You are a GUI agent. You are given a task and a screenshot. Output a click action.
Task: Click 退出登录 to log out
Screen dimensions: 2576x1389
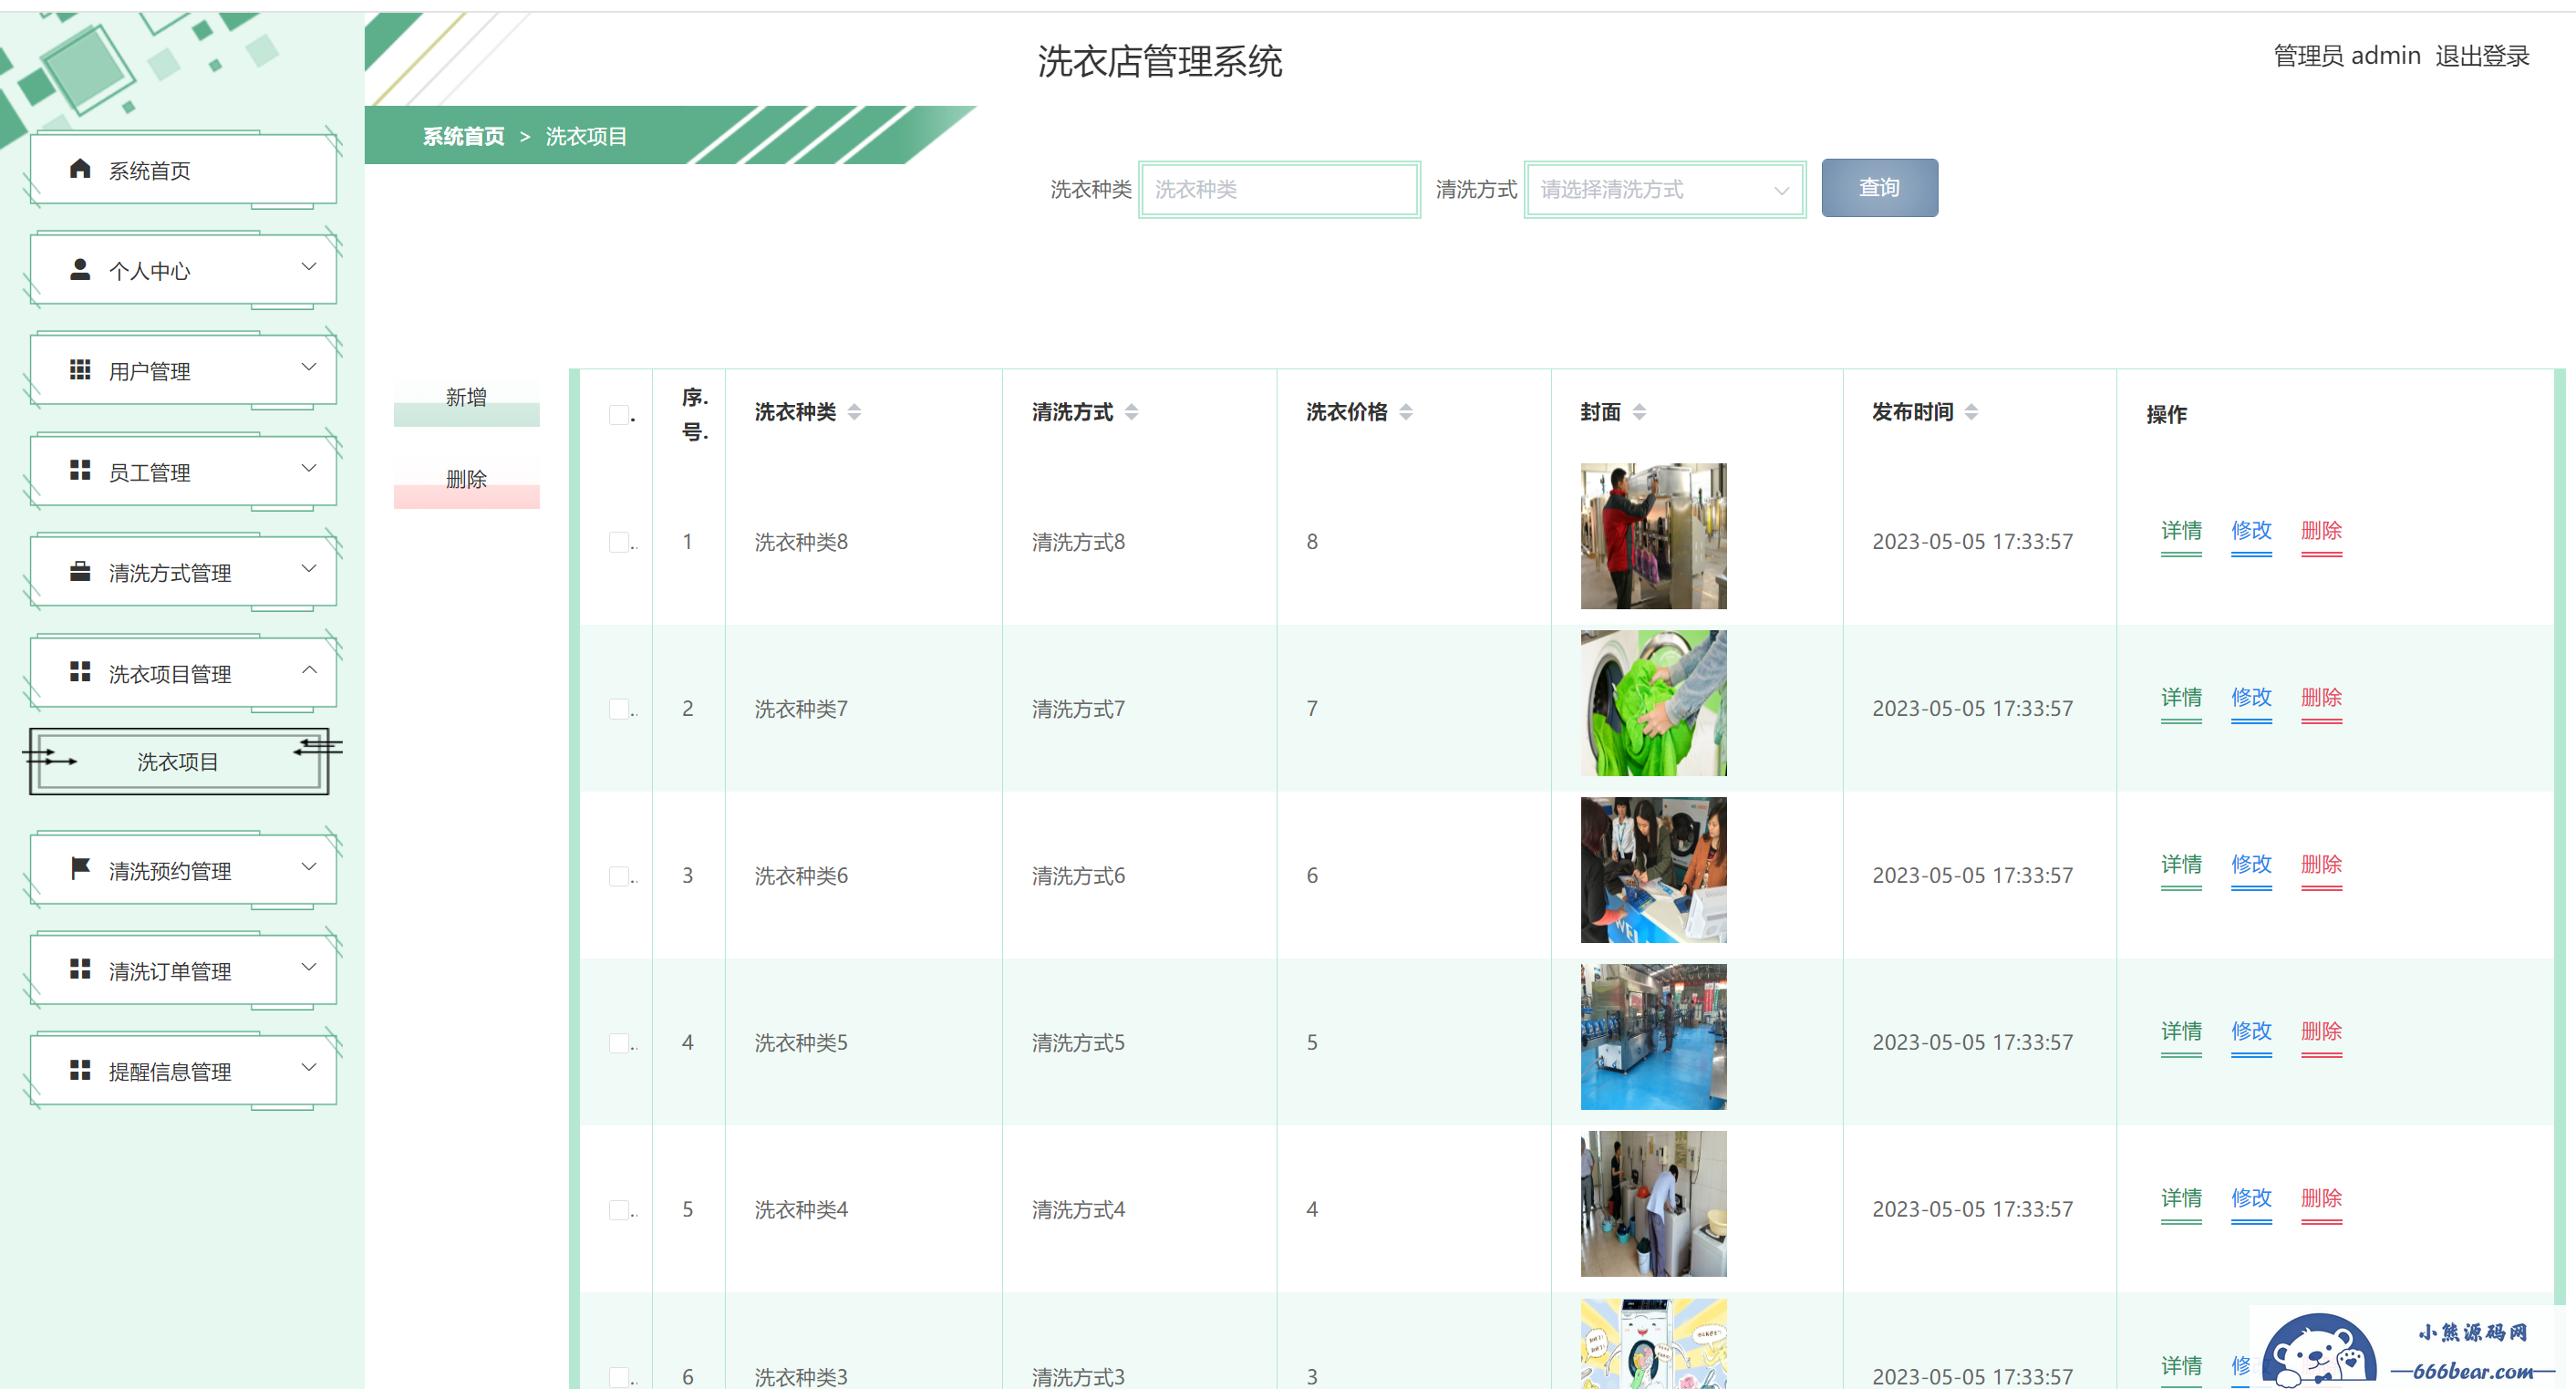coord(2482,56)
